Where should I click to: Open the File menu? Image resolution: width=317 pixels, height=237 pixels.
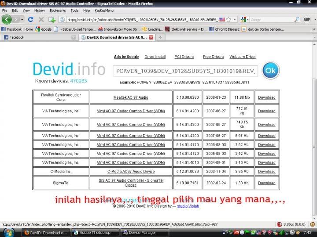click(x=4, y=11)
